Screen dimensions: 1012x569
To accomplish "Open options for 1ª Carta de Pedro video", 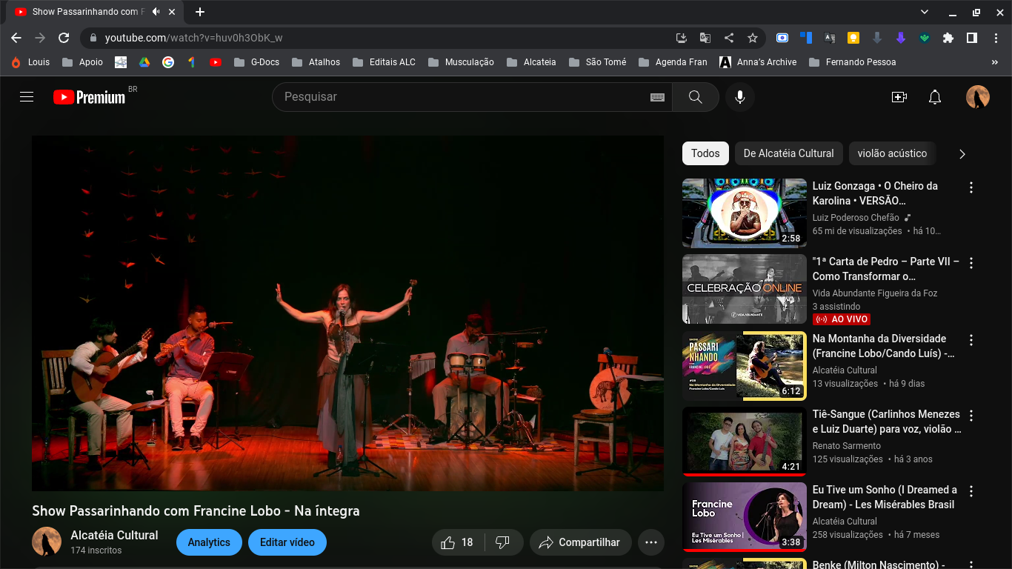I will (971, 263).
